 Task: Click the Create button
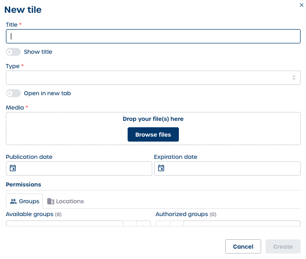283,246
